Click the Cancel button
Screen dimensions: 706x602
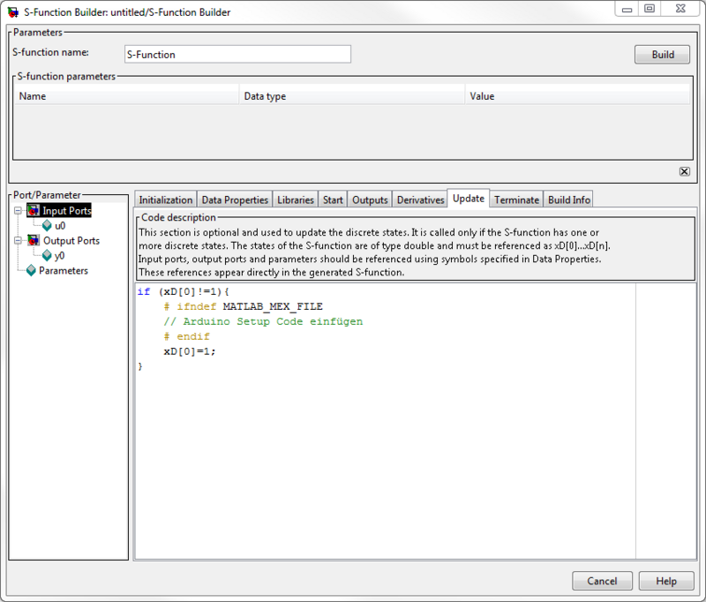(602, 582)
